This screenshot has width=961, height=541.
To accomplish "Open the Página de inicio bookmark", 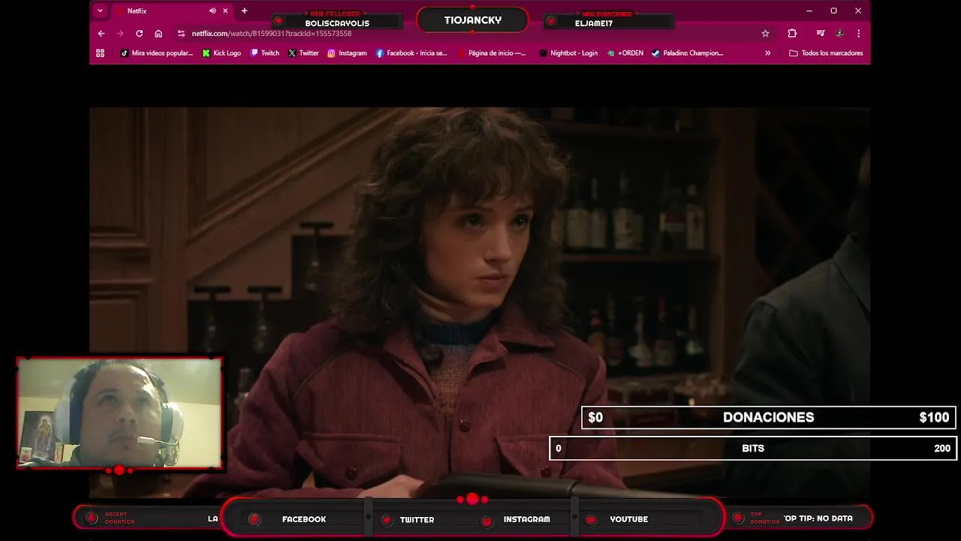I will 491,53.
